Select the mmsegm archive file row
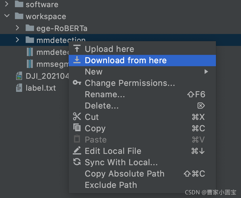This screenshot has width=241, height=198. tap(34, 64)
